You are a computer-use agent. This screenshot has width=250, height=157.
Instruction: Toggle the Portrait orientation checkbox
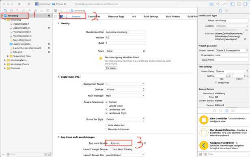[x=106, y=102]
